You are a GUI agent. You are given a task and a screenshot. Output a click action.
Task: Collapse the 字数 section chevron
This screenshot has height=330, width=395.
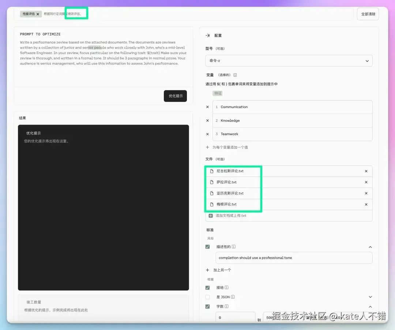click(x=370, y=307)
